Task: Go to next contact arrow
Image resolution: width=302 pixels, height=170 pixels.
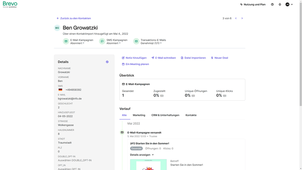Action: [x=242, y=18]
